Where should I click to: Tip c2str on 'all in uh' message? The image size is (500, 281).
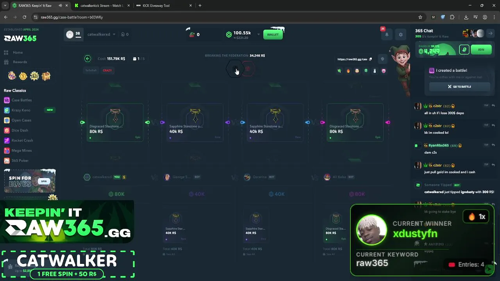tap(486, 106)
